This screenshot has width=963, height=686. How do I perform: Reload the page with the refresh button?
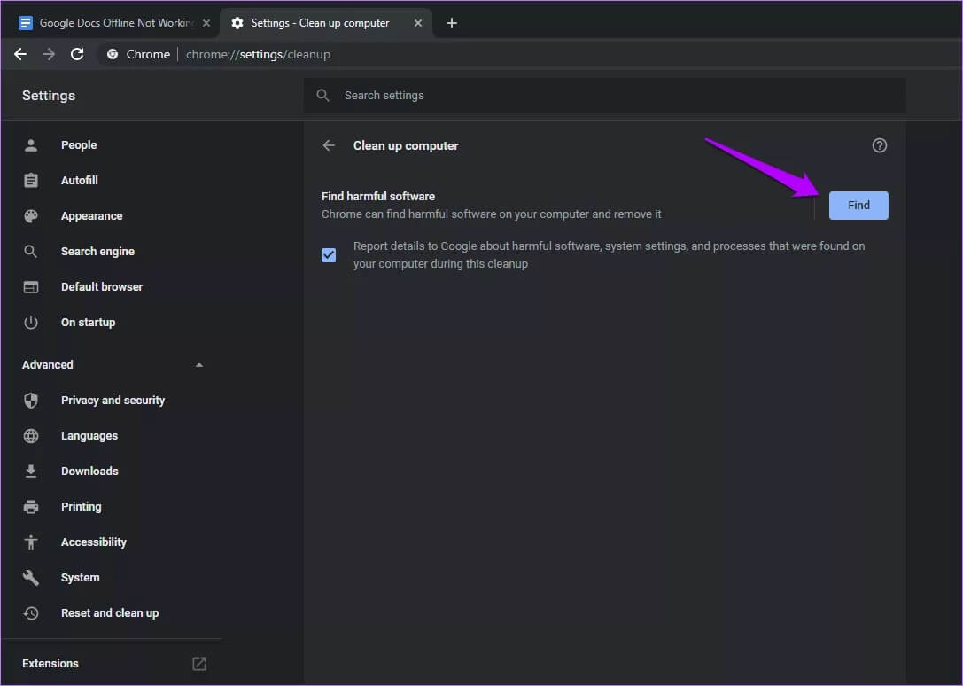77,54
